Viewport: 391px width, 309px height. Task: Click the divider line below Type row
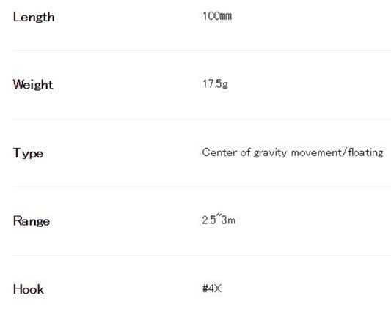[202, 187]
